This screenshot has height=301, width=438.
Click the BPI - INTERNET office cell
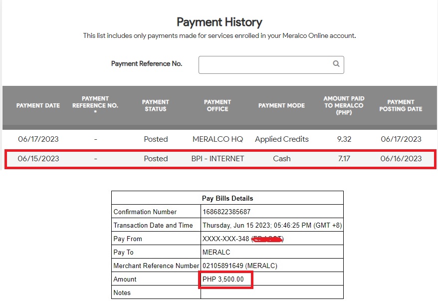pos(218,159)
